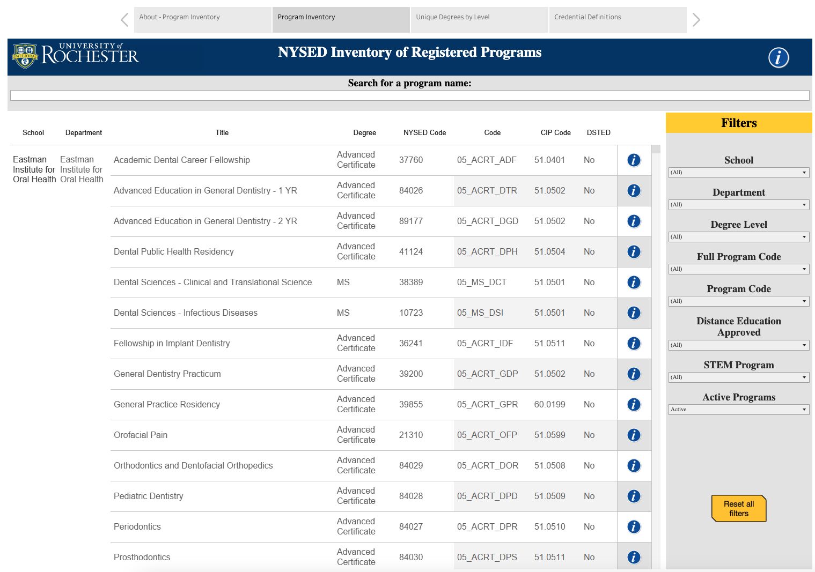815x572 pixels.
Task: Open info for Academic Dental Career Fellowship
Action: [x=634, y=160]
